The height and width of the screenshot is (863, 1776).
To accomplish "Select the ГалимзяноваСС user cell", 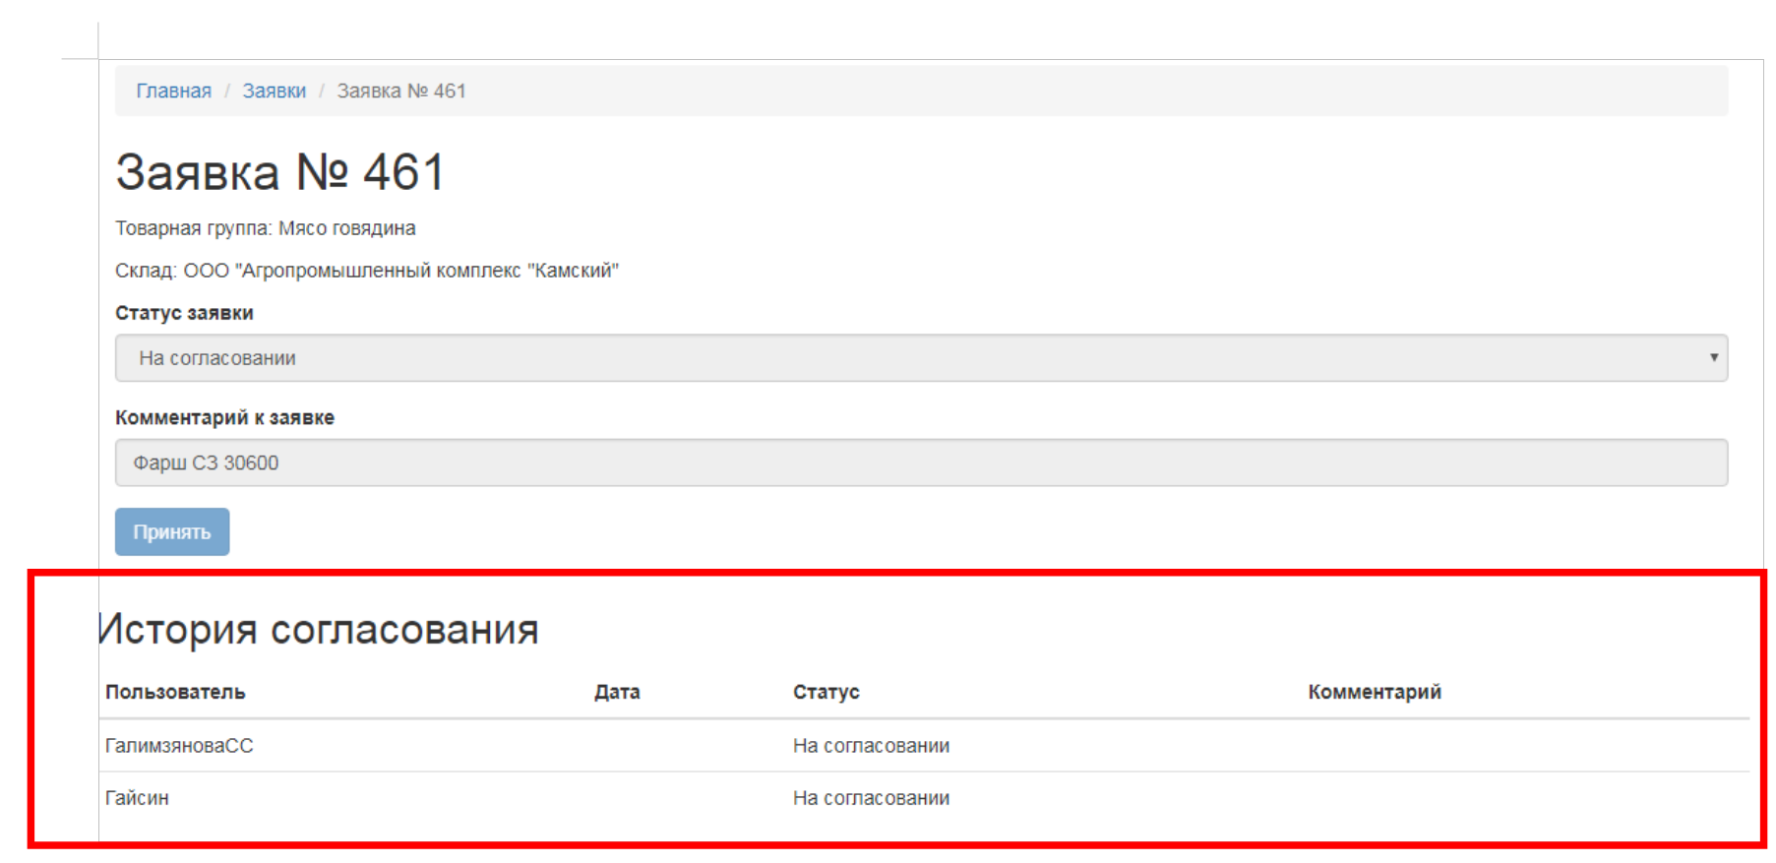I will pos(179,746).
